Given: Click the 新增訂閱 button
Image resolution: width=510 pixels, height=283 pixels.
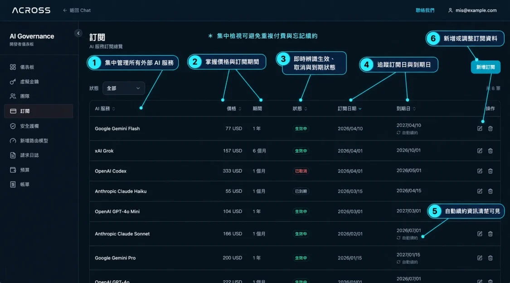Looking at the screenshot, I should coord(486,67).
